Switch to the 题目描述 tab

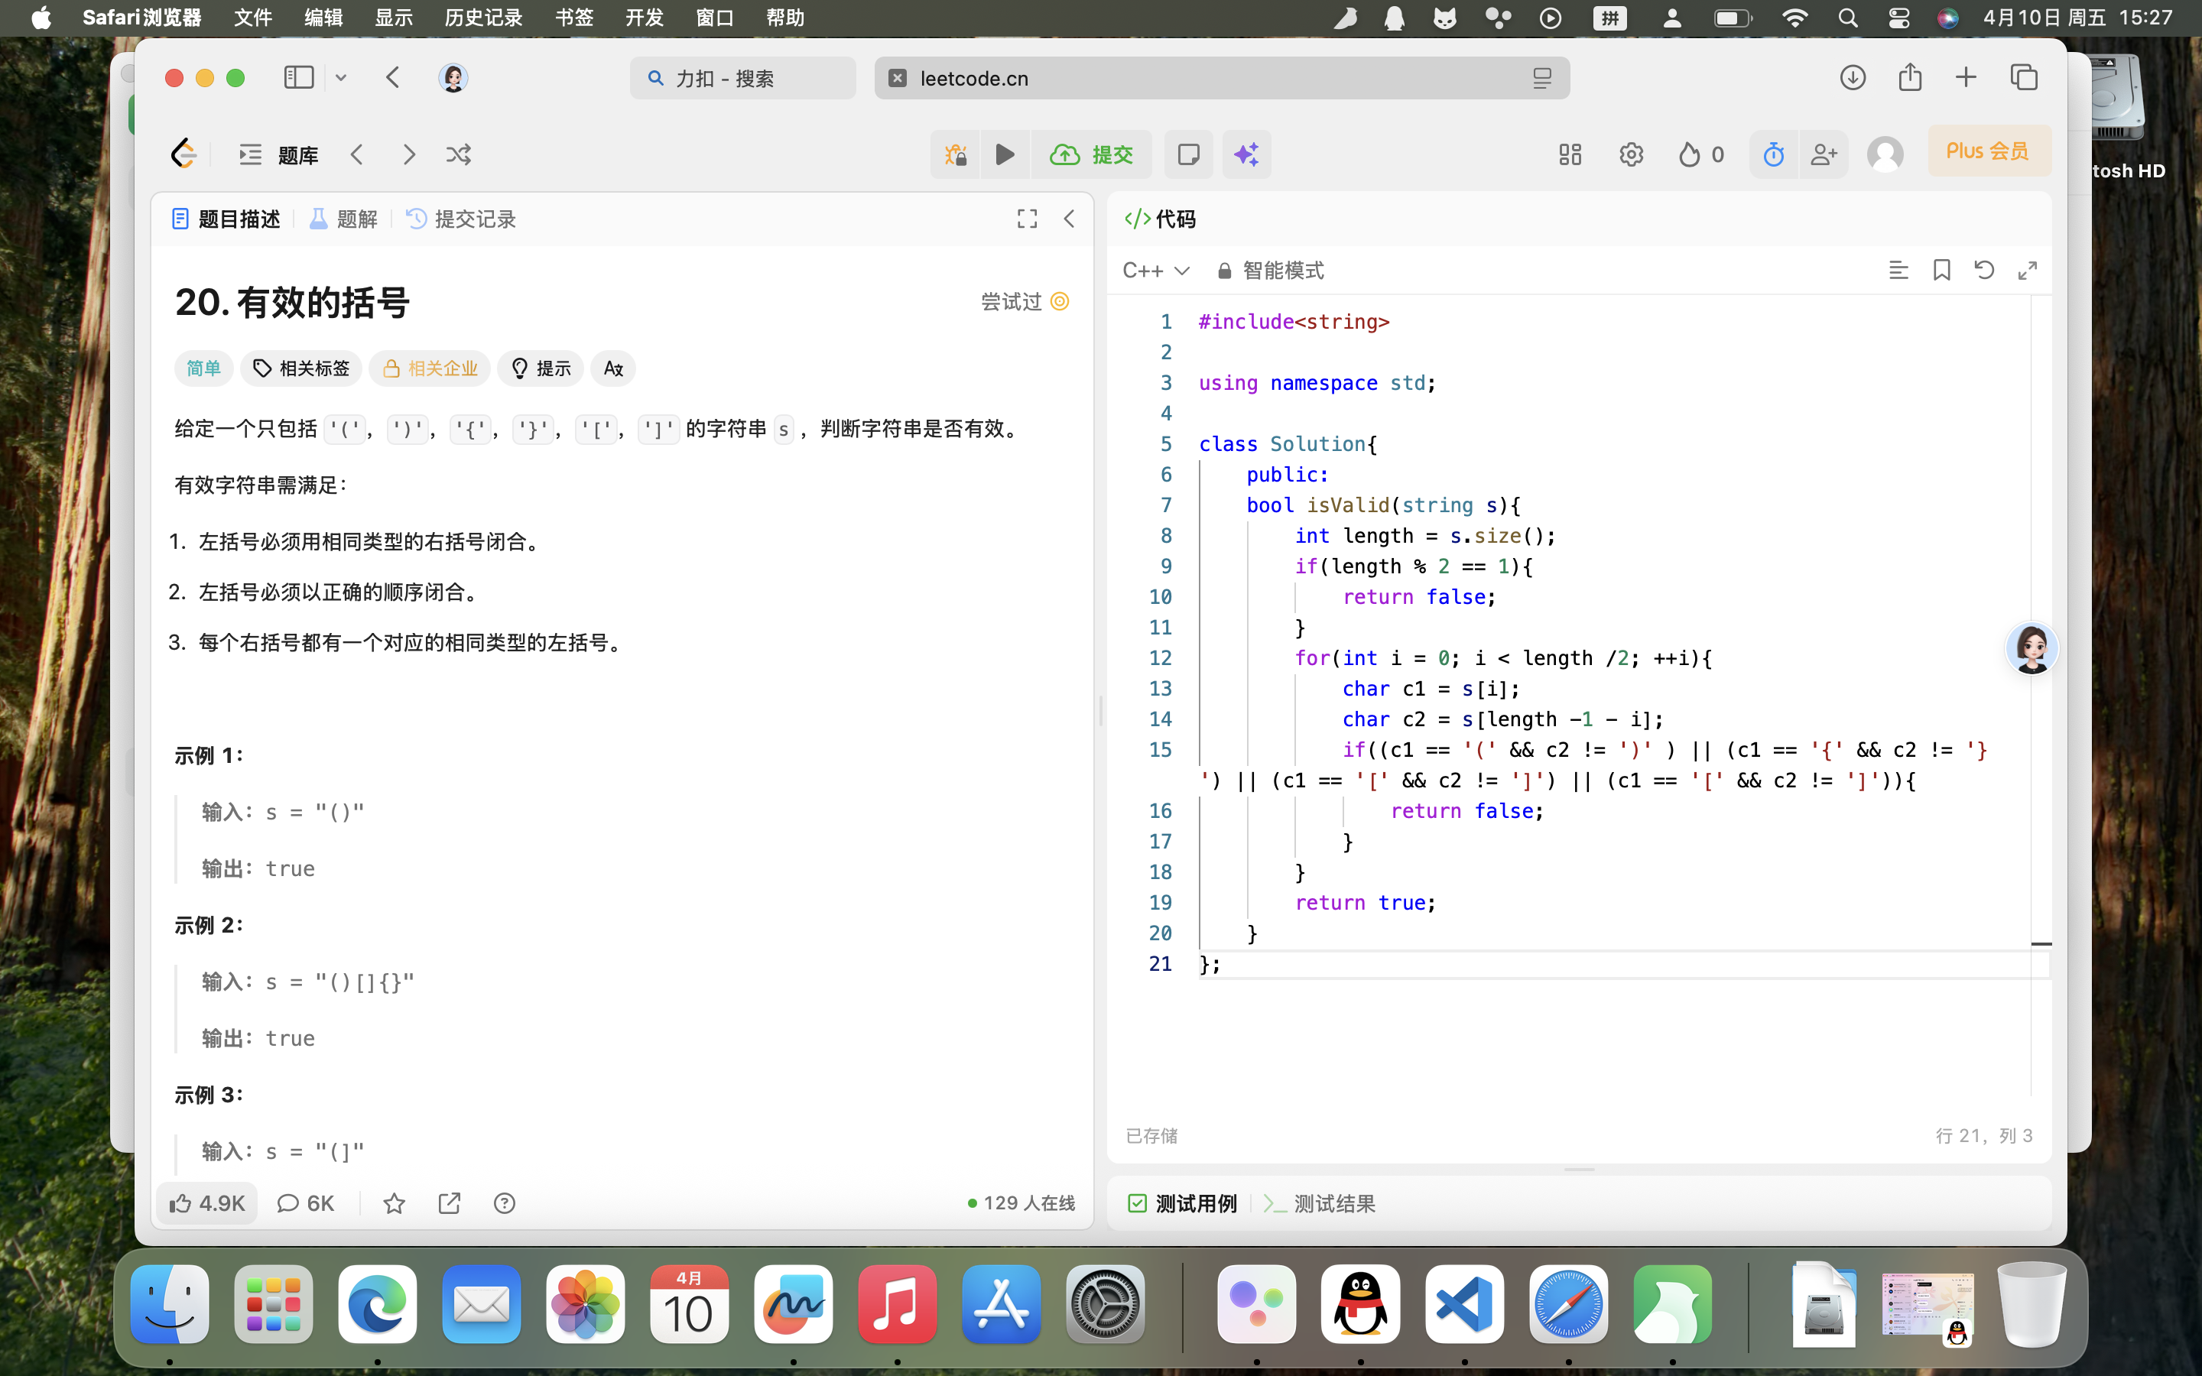(x=226, y=219)
